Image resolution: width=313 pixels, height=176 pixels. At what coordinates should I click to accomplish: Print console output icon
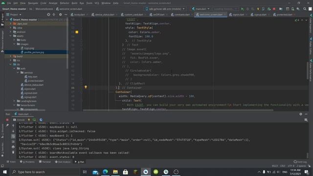tap(13, 147)
